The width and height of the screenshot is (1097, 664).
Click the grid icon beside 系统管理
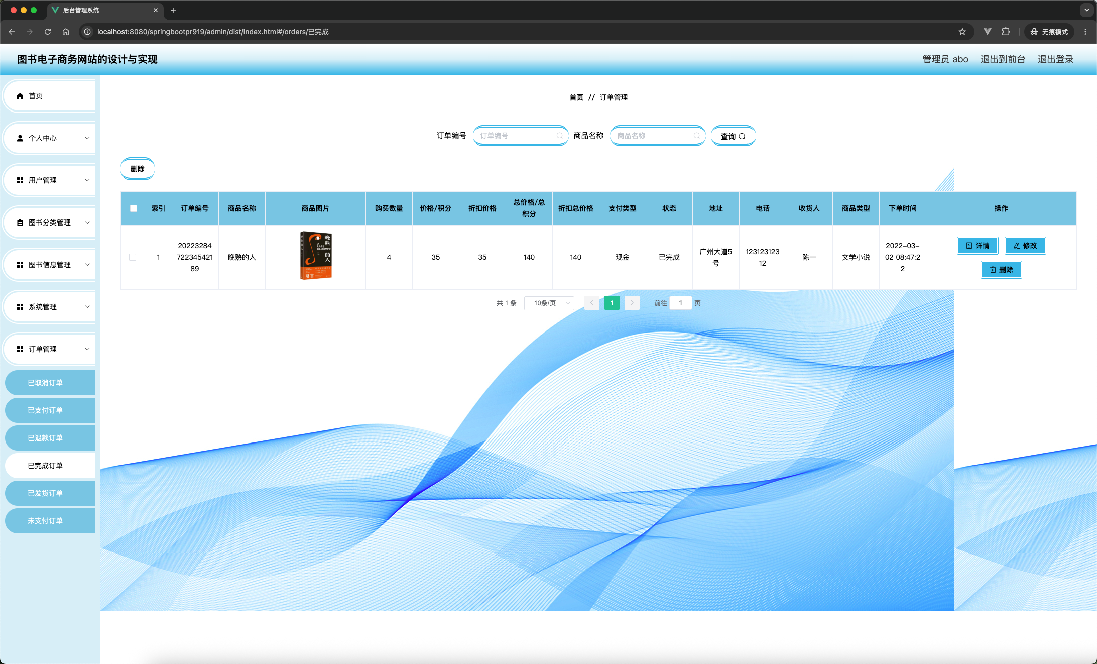click(x=20, y=307)
